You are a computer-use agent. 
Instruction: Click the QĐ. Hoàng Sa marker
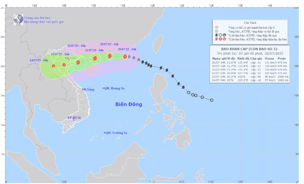tap(103, 88)
